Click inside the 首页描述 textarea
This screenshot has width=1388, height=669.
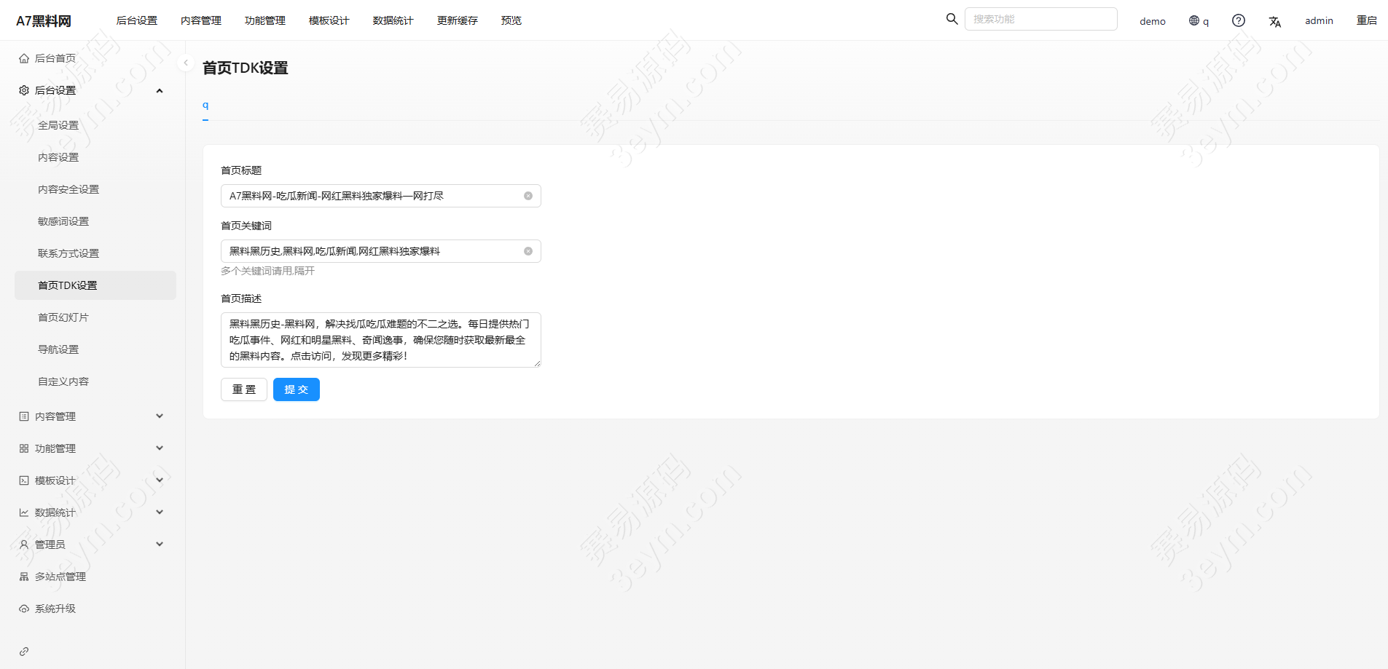(x=380, y=340)
